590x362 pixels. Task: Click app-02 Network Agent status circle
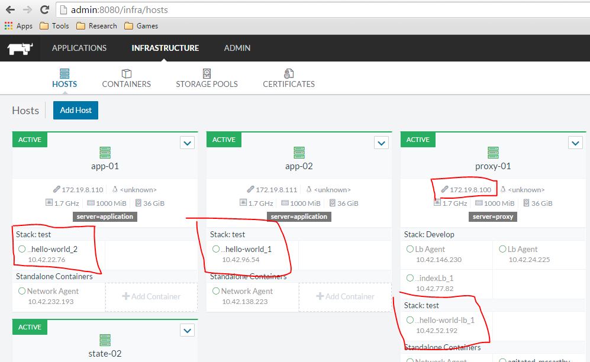[x=216, y=291]
